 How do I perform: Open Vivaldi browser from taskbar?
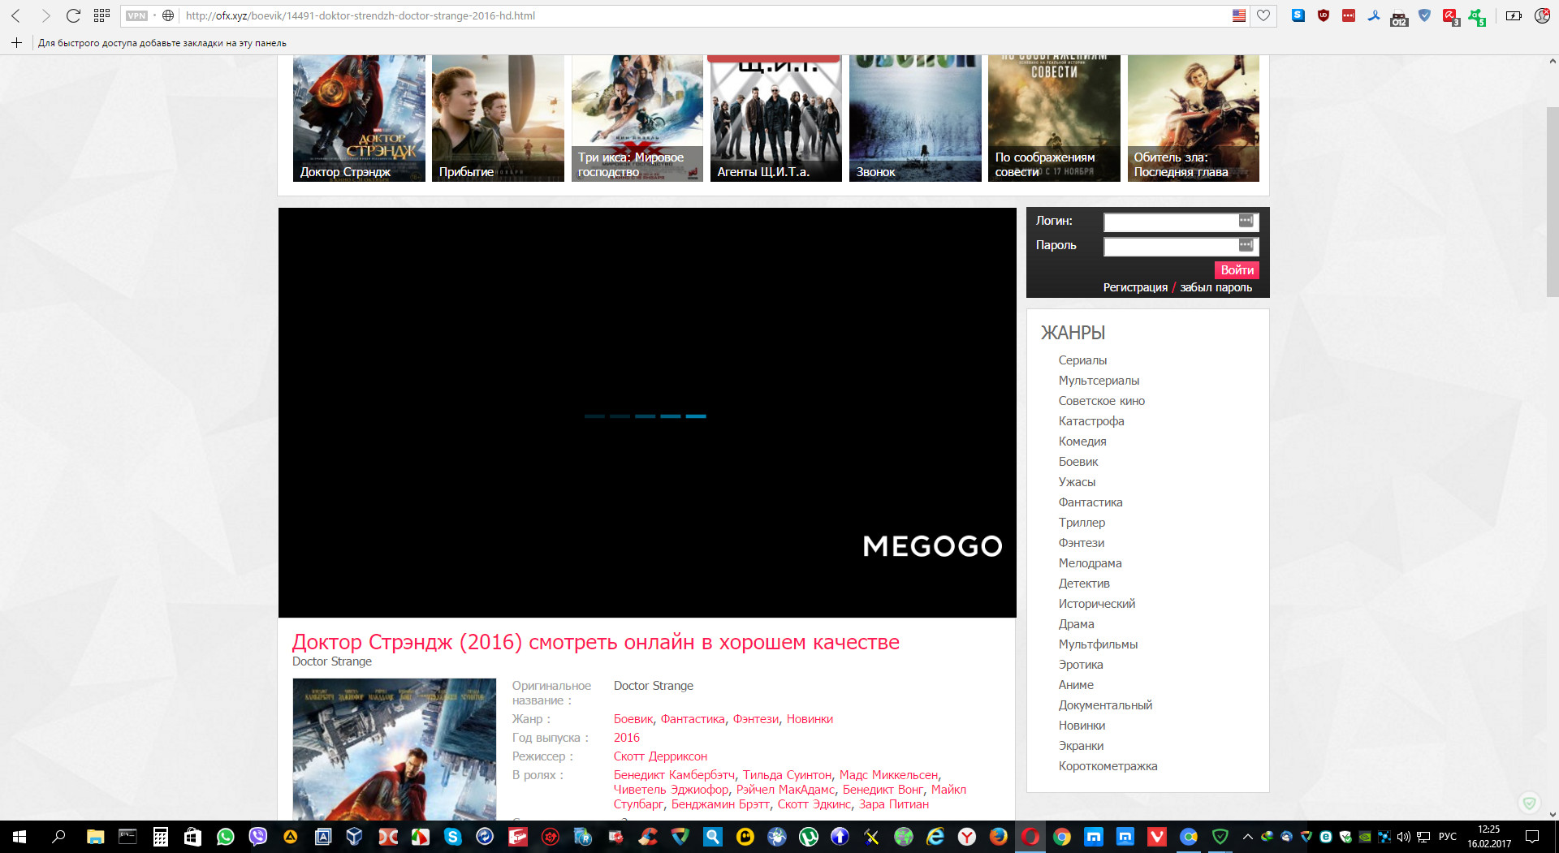point(1157,837)
